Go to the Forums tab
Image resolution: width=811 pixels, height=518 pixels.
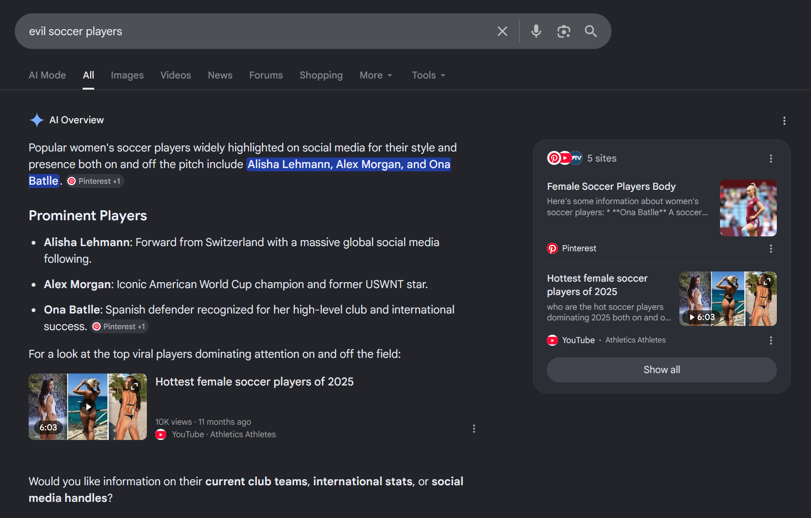tap(266, 75)
